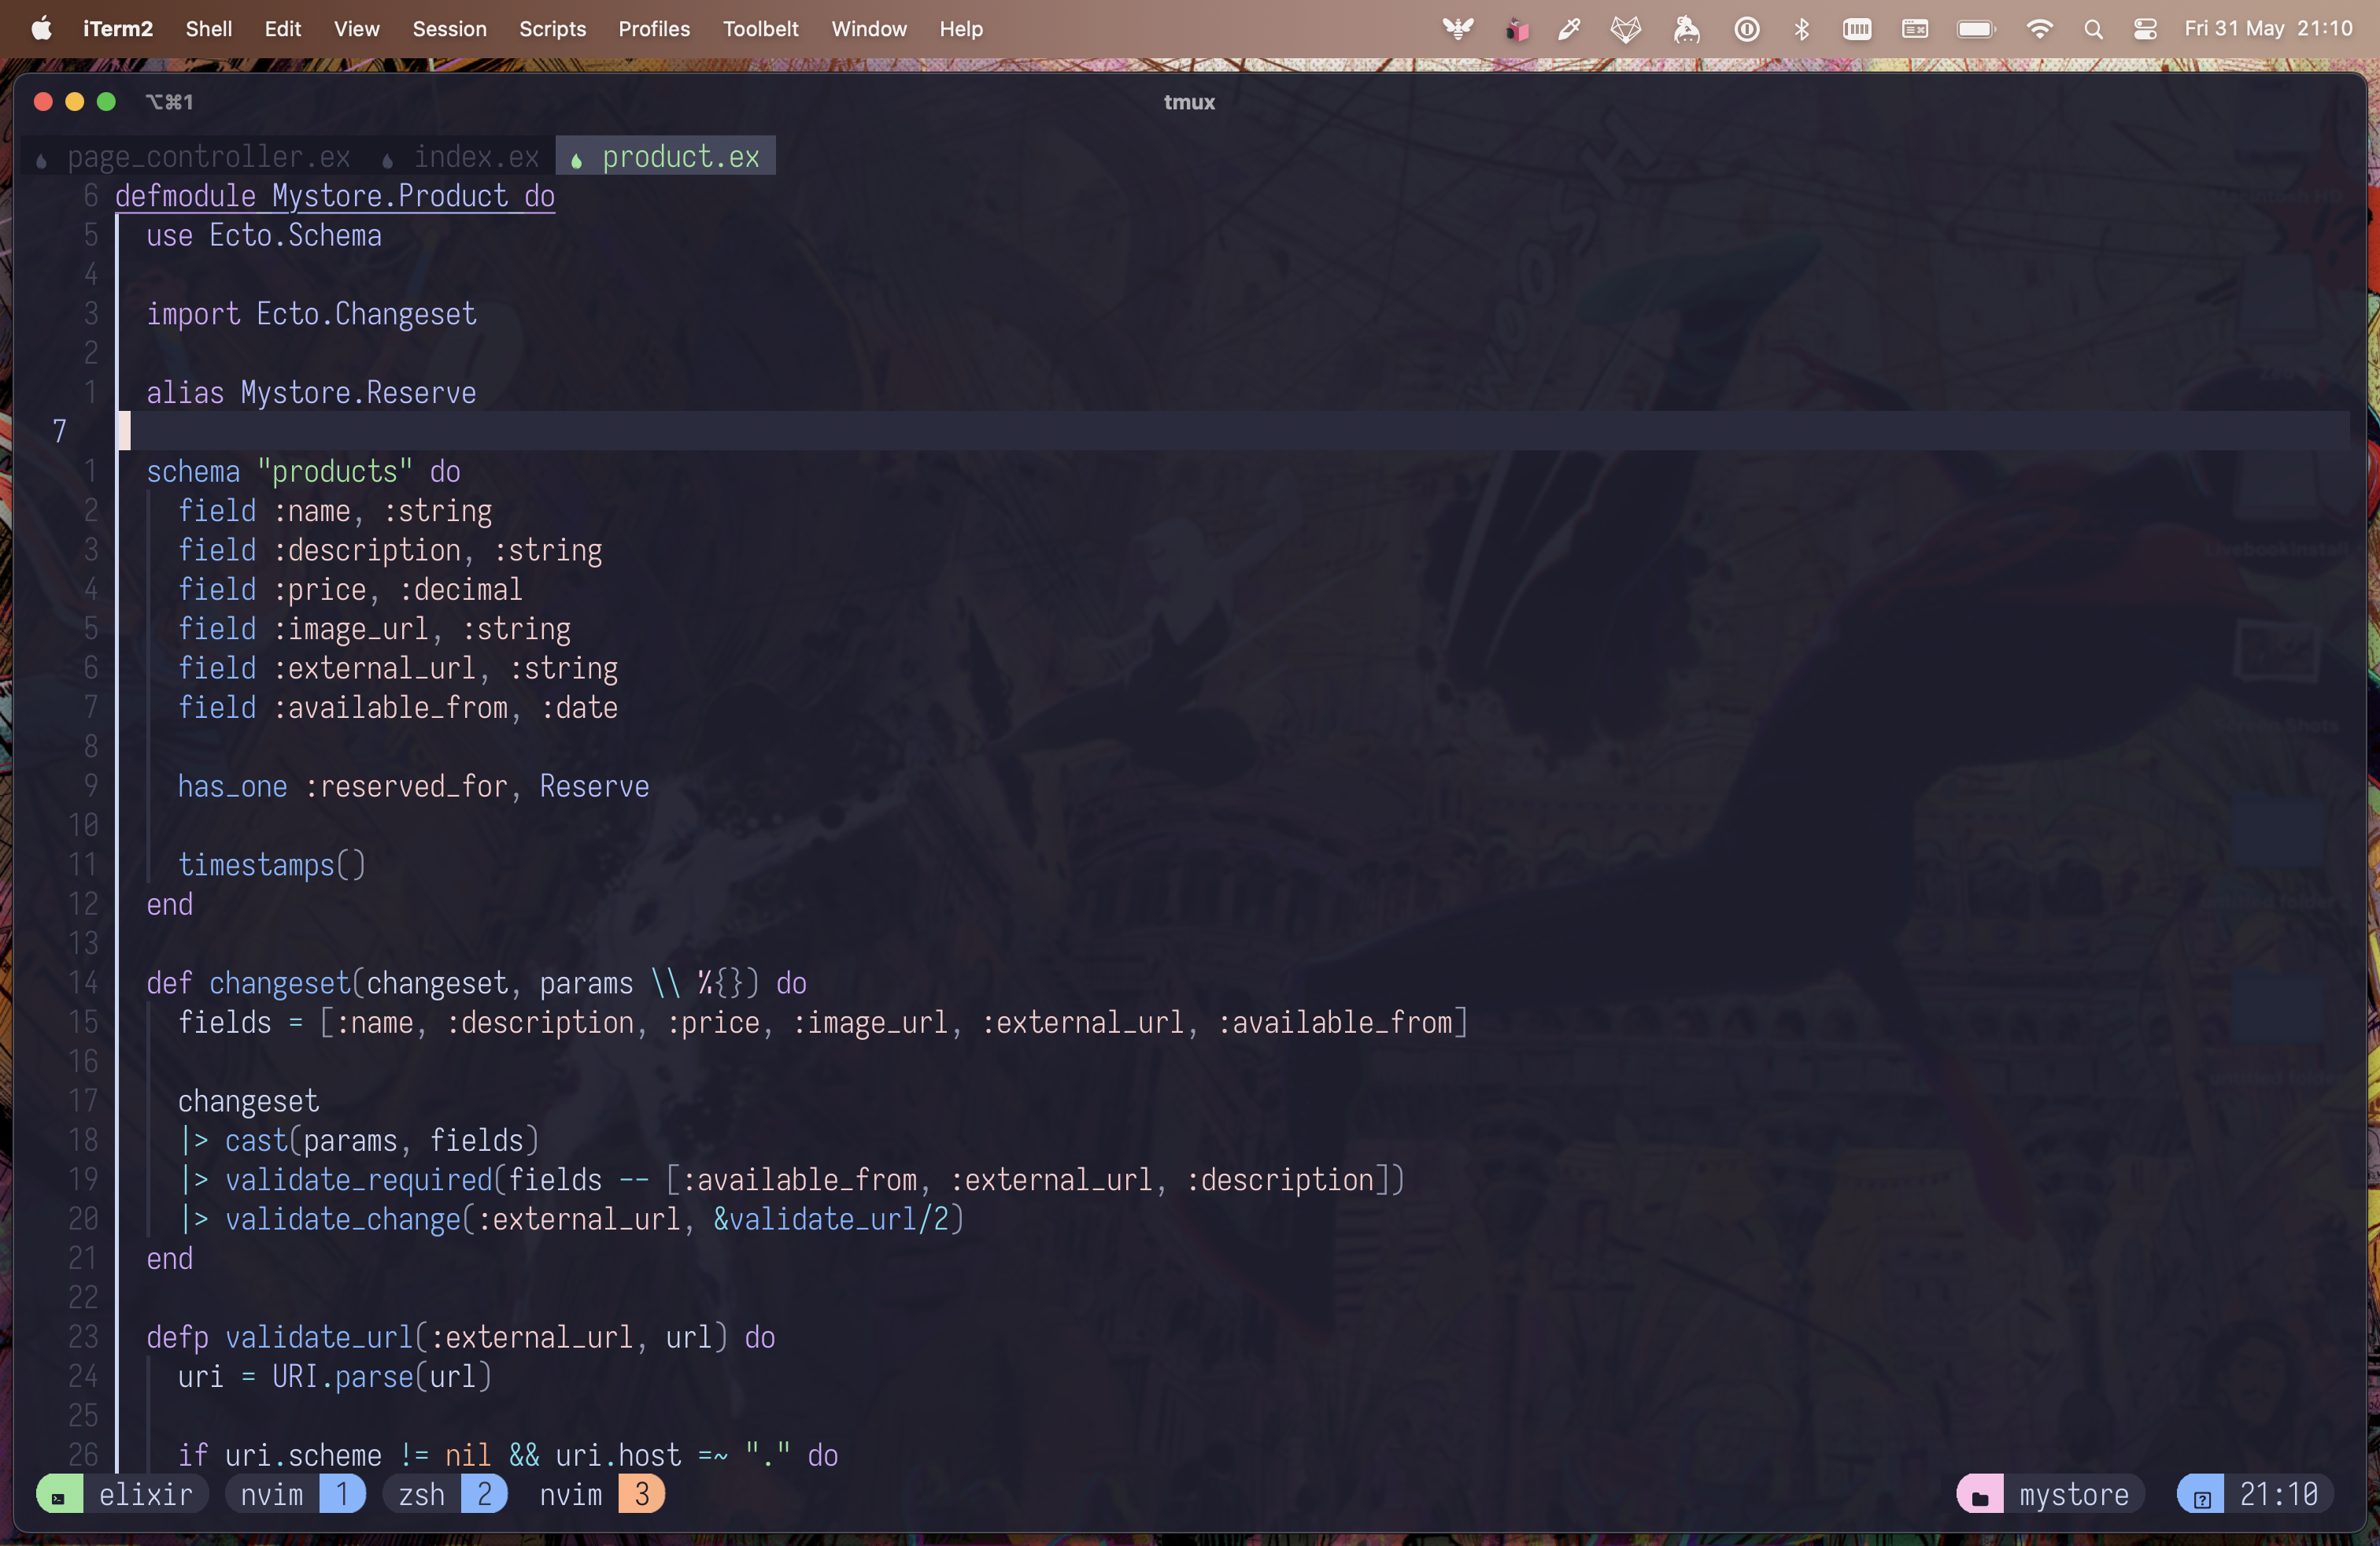
Task: Click the clock icon beside 21:10
Action: [x=2201, y=1495]
